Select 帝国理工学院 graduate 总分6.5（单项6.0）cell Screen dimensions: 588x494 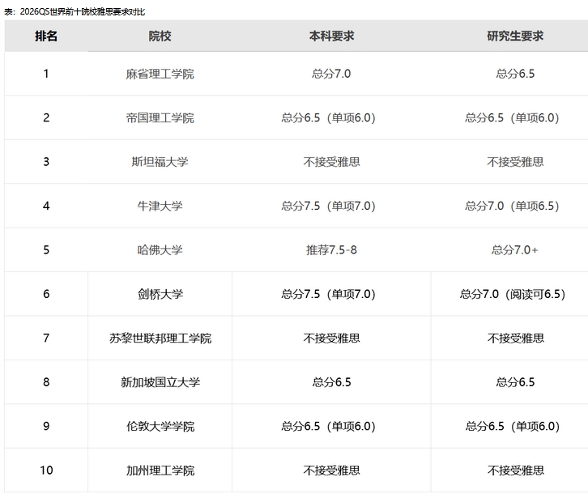pos(512,117)
